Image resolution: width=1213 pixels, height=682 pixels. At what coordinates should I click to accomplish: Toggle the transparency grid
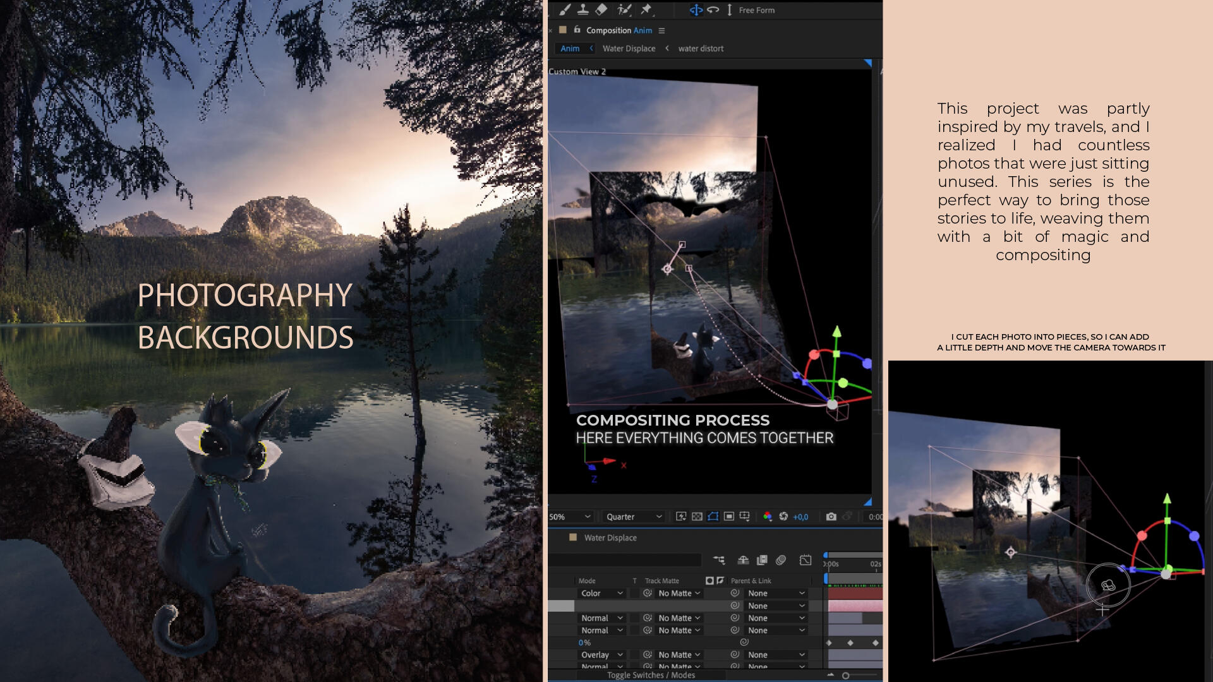(697, 517)
